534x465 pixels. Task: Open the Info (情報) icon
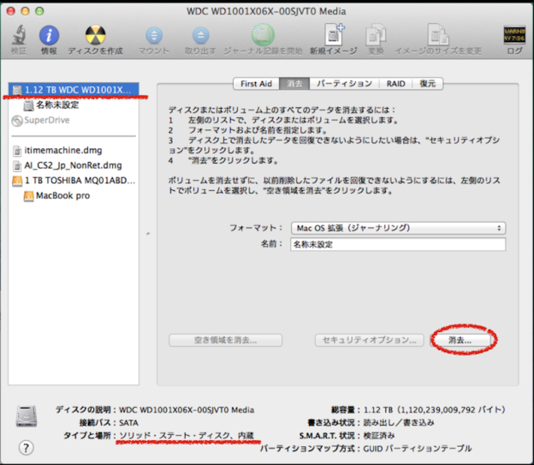click(49, 35)
